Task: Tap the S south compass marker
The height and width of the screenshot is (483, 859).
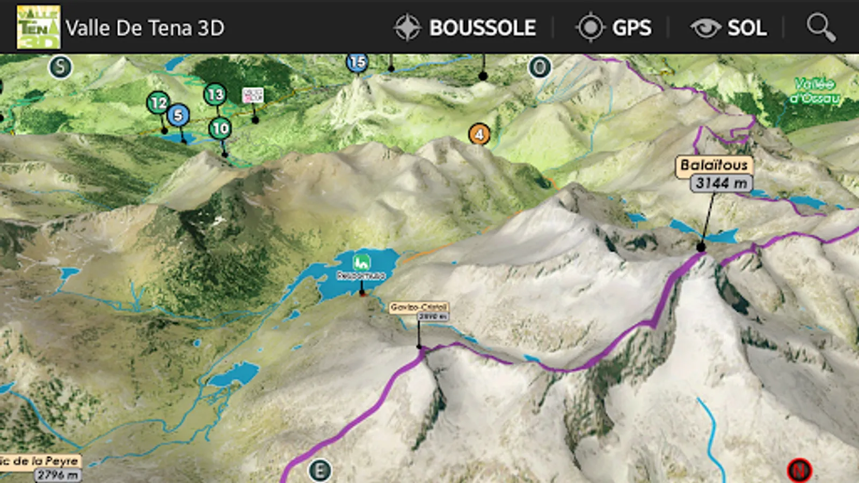Action: click(60, 67)
